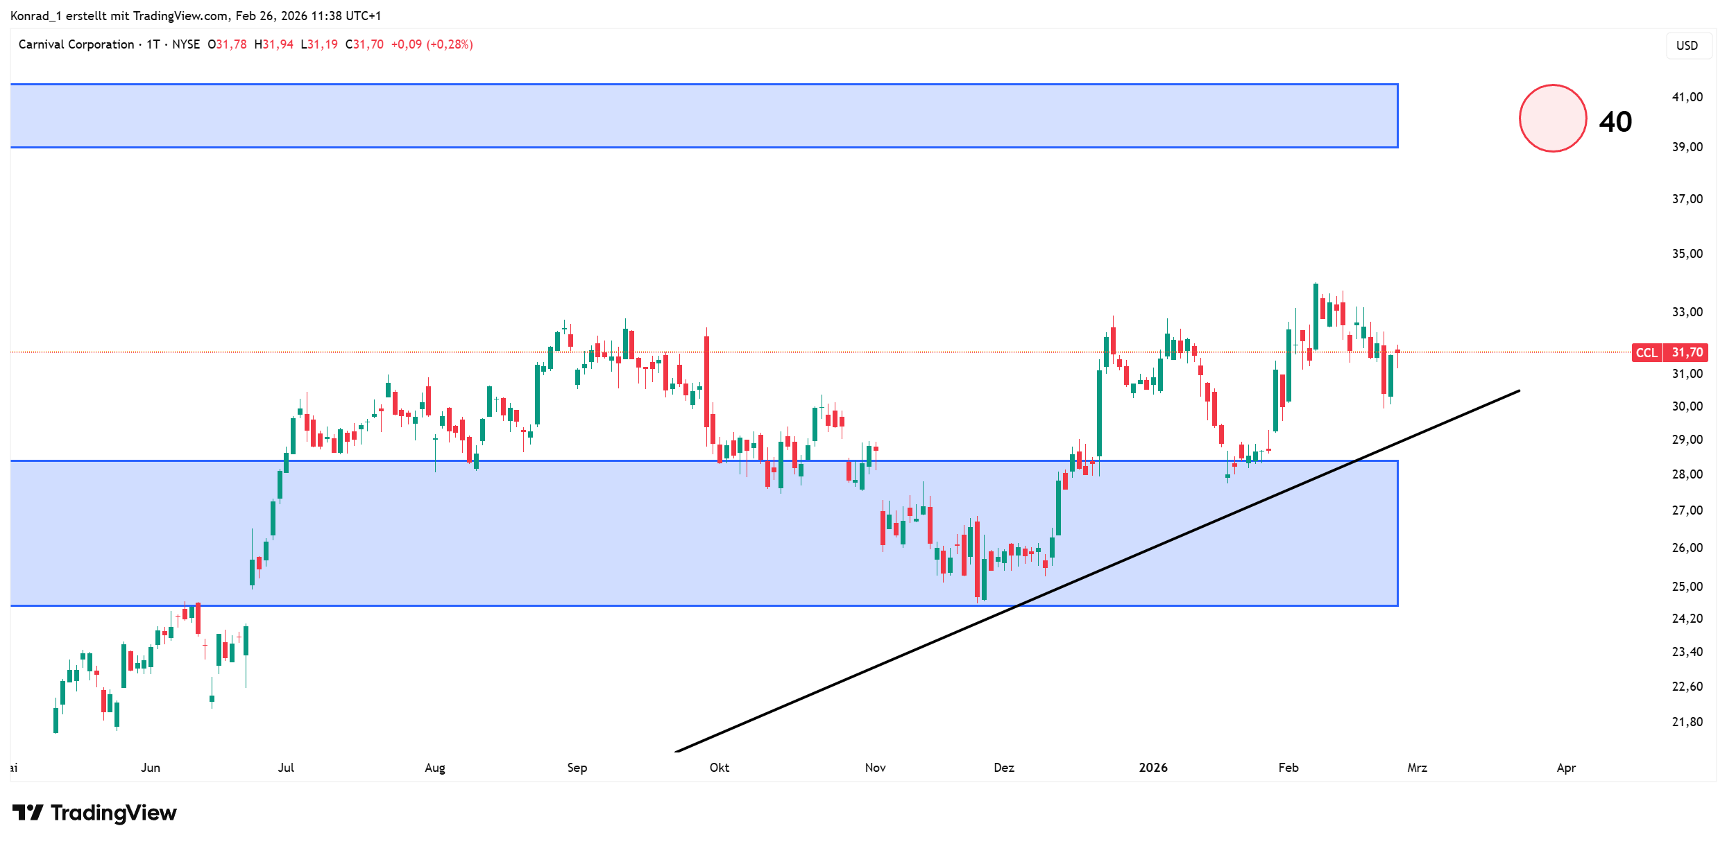
Task: Click the NYSE exchange label
Action: point(186,44)
